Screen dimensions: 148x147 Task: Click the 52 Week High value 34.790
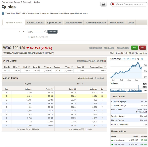[x=144, y=102]
